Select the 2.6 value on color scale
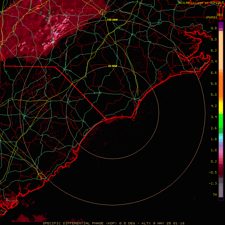 click(214, 128)
